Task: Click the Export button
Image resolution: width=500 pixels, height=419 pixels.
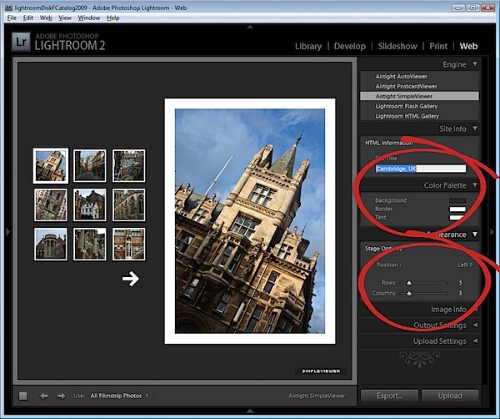Action: [389, 396]
